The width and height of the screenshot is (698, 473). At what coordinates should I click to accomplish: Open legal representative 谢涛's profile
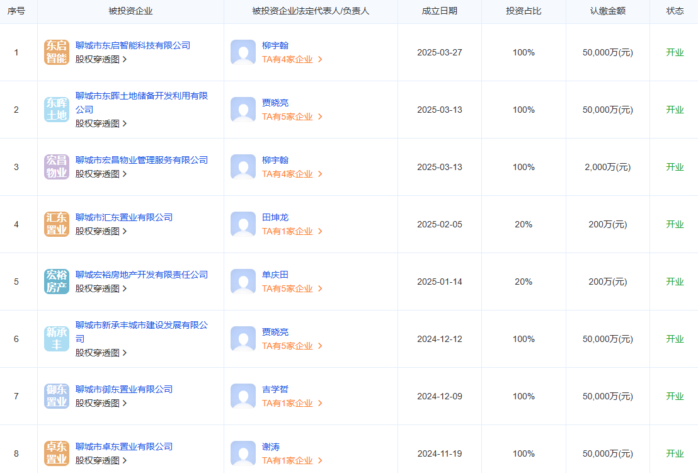pos(271,447)
